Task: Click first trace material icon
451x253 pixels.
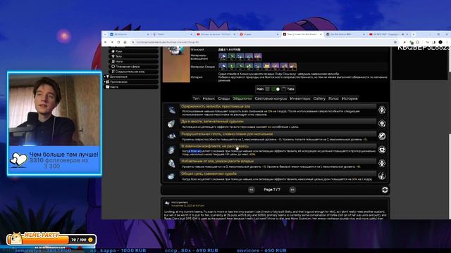Action: (223, 67)
